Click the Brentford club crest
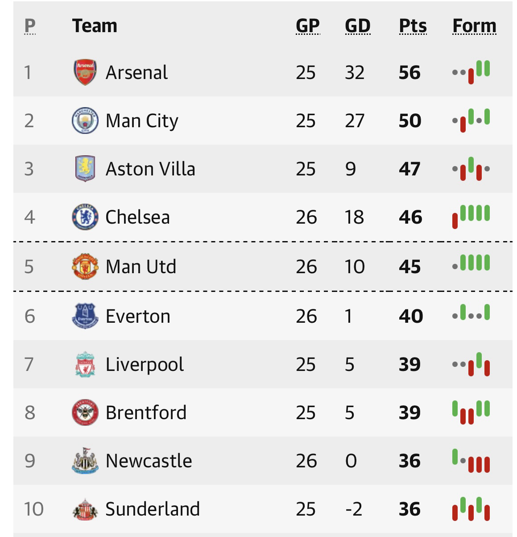Viewport: 517px width, 537px height. 85,412
